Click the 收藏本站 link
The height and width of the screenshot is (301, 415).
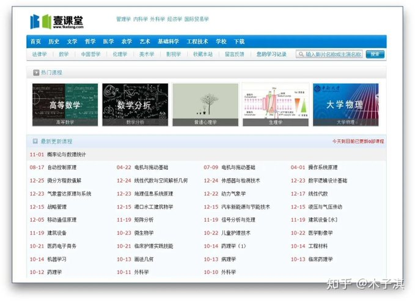point(203,54)
